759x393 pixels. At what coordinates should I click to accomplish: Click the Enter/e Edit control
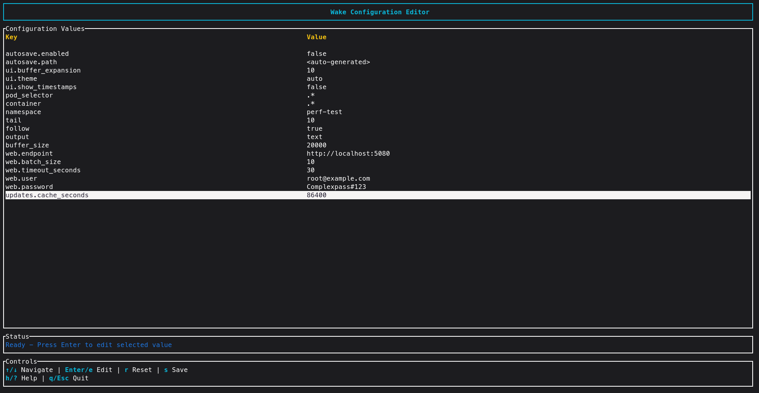88,370
